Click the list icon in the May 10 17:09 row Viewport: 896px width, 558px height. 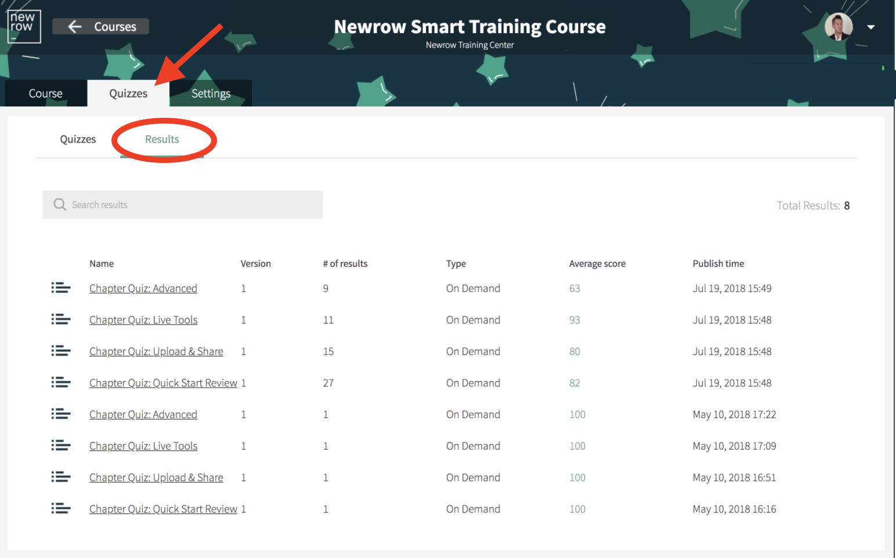point(61,445)
